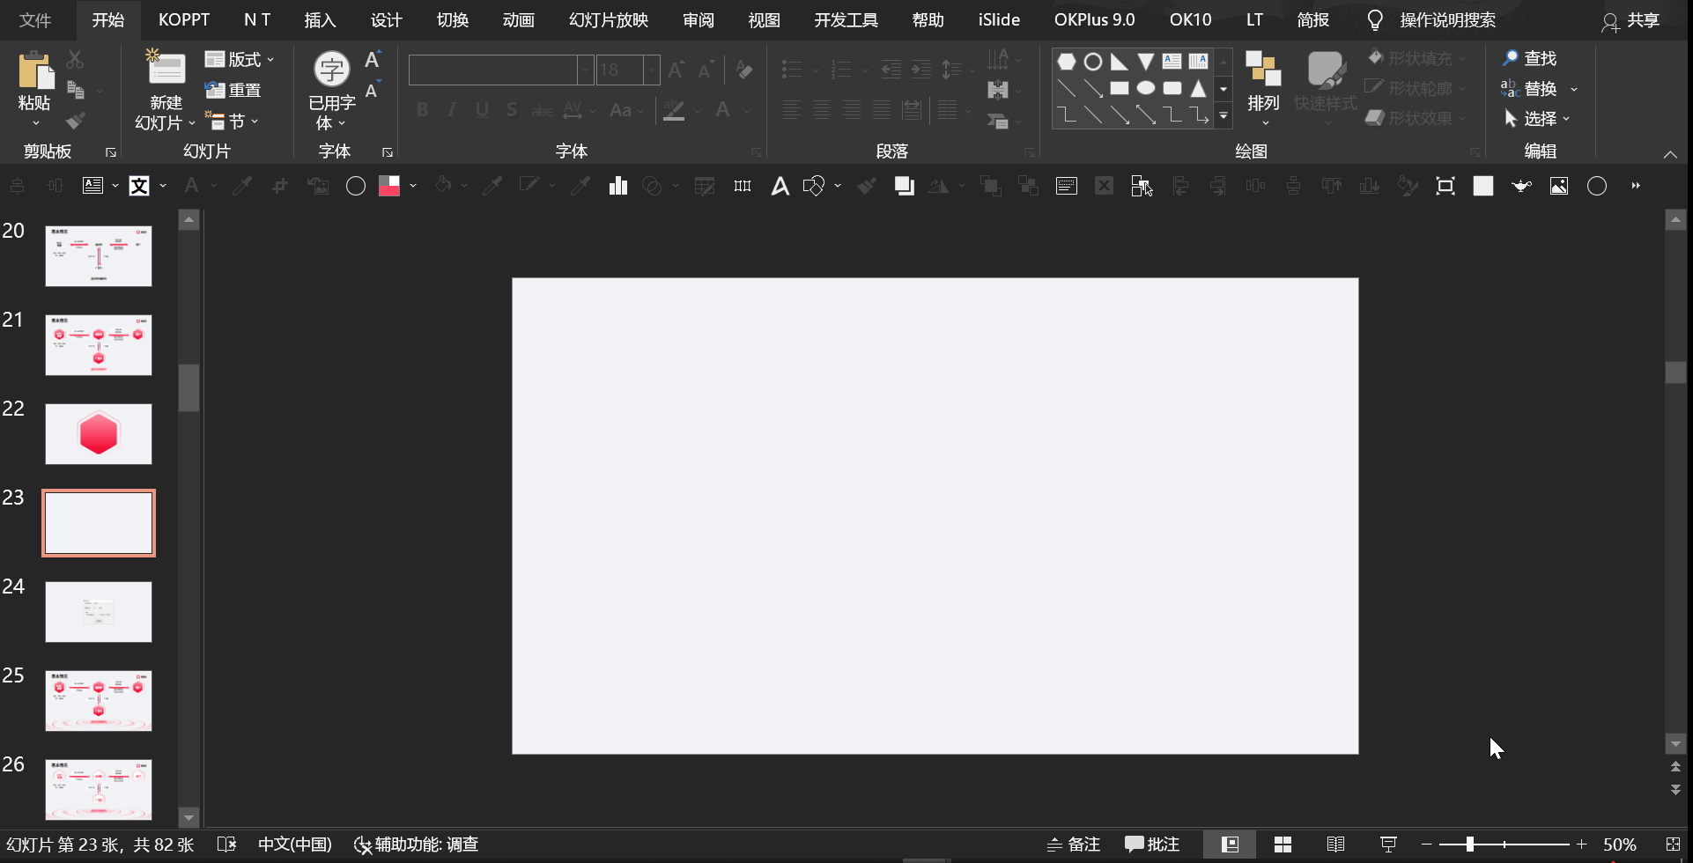Open the font size dropdown
Screen dimensions: 1693x863
click(x=651, y=70)
